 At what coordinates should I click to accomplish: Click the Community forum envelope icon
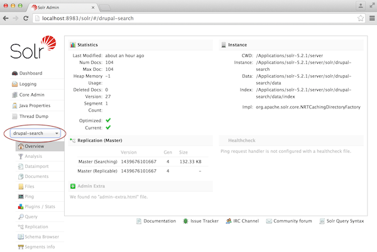(269, 221)
